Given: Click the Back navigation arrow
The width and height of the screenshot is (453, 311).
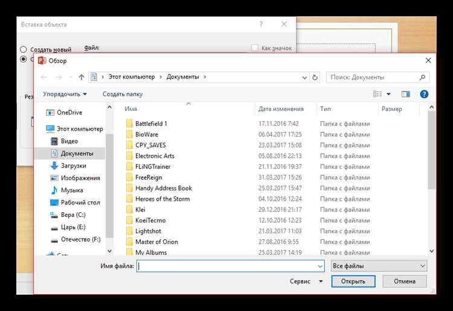Looking at the screenshot, I should click(44, 77).
